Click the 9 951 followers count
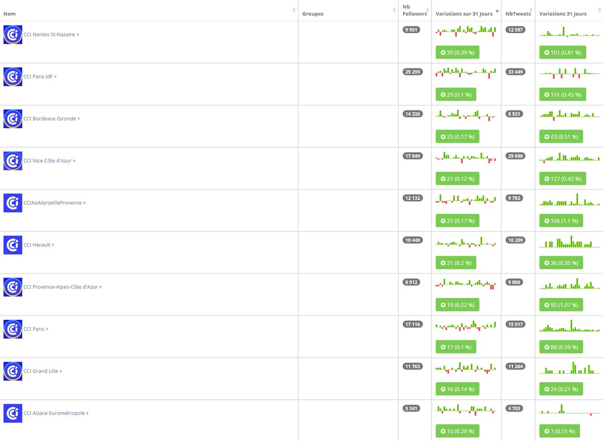This screenshot has height=441, width=603. point(412,30)
